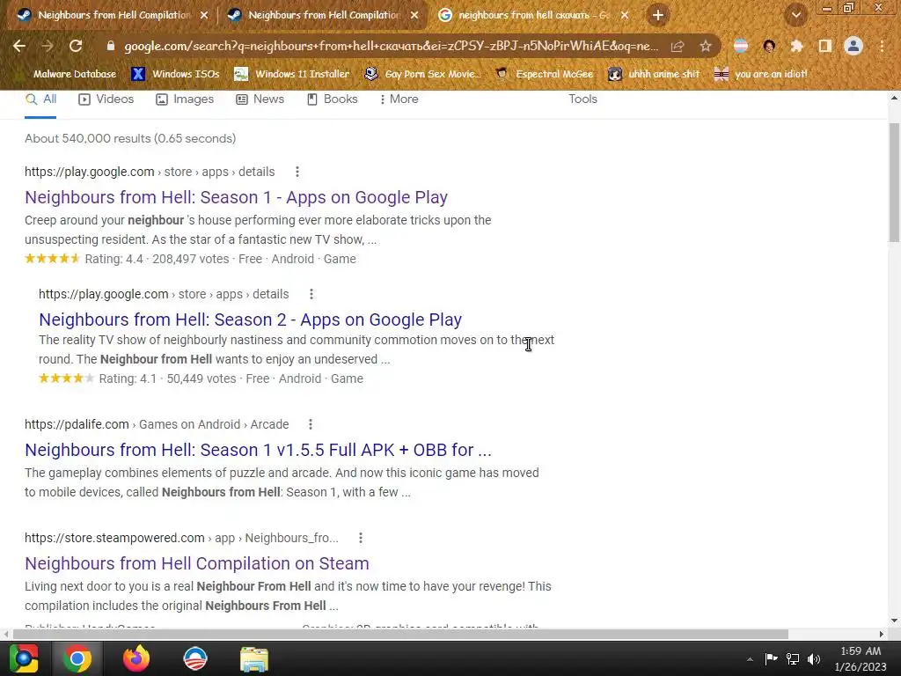Open the Windows 11 Installer bookmark
The width and height of the screenshot is (901, 676).
(x=292, y=74)
